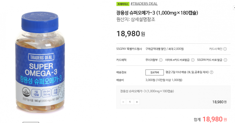Open the #TRADERS DEAL link

pyautogui.click(x=144, y=4)
